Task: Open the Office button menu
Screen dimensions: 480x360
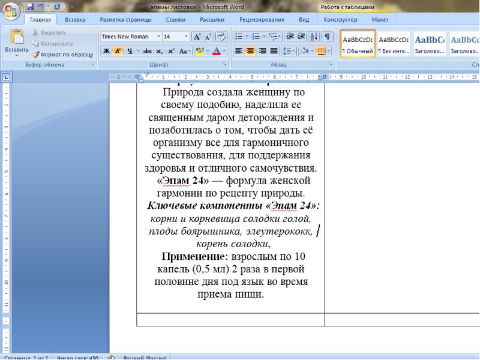Action: (10, 10)
